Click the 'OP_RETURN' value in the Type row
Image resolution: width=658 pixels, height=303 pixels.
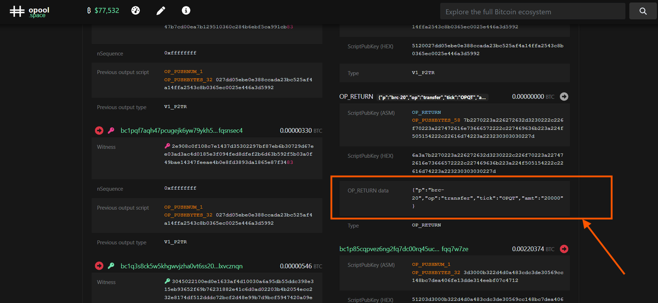coord(426,225)
